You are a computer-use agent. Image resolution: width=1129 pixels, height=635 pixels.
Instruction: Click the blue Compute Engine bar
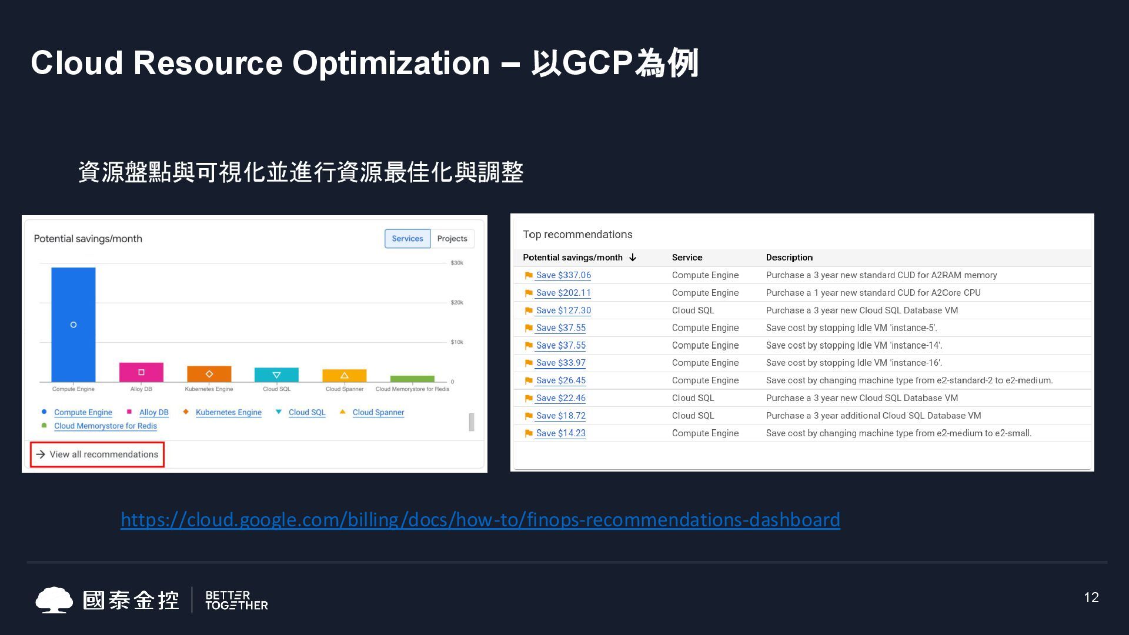pos(74,325)
